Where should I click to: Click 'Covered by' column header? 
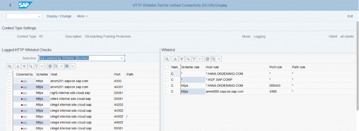[x=25, y=74]
